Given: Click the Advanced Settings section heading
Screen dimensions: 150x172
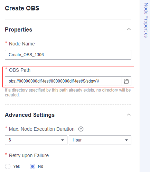Looking at the screenshot, I should (30, 115).
